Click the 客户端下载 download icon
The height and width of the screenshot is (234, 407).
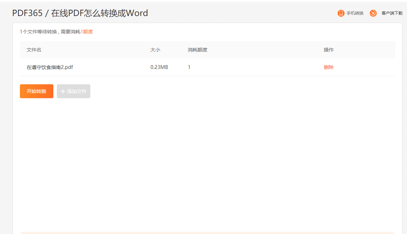(373, 13)
